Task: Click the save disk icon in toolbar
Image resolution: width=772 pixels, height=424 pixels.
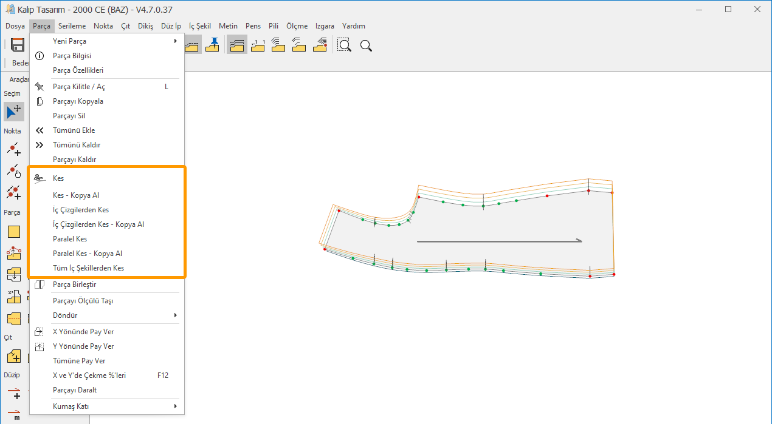Action: coord(18,45)
